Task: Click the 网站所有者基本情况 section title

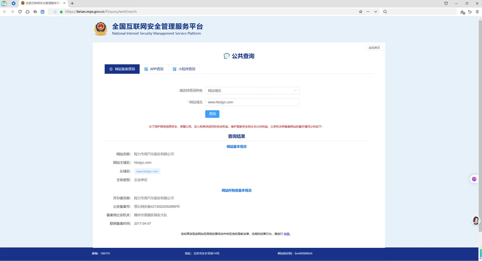Action: pos(237,190)
